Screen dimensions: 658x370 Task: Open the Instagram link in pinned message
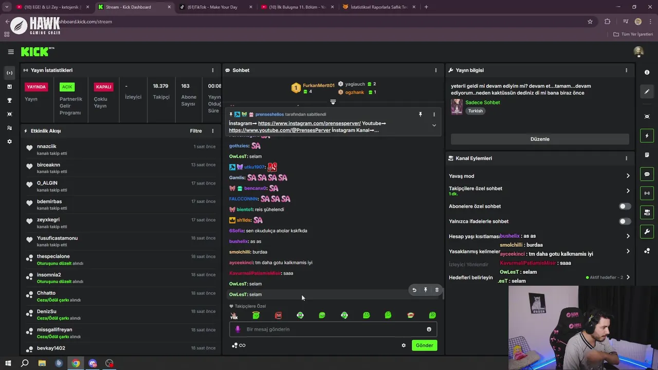[309, 123]
